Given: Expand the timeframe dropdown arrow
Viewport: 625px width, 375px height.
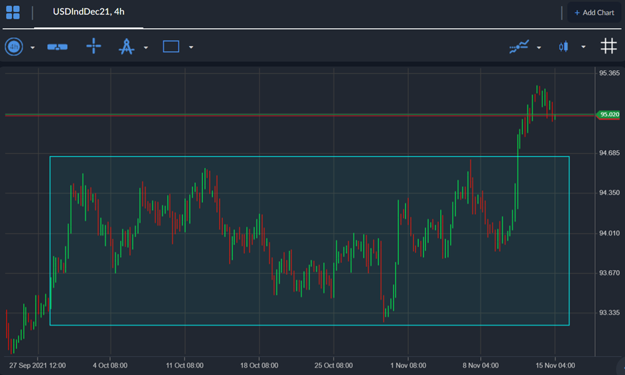Looking at the screenshot, I should click(33, 47).
